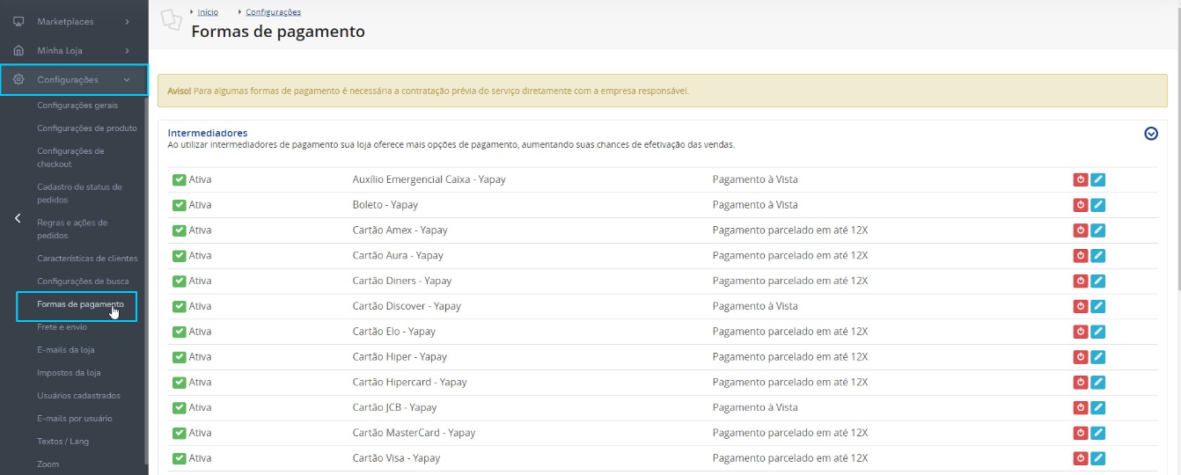Collapse the Configurações menu chevron

tap(127, 80)
